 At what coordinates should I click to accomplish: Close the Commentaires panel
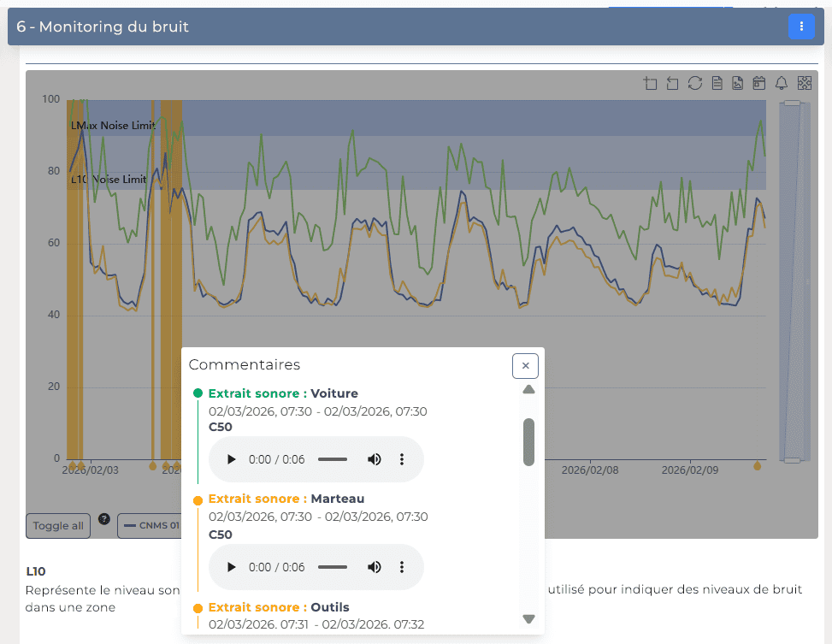(x=525, y=365)
